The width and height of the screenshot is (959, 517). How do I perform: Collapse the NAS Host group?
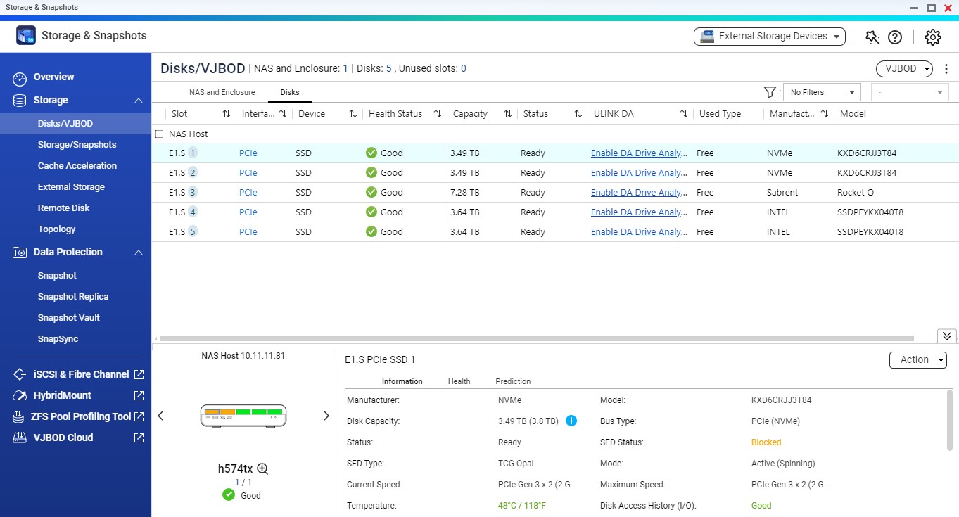pos(160,134)
